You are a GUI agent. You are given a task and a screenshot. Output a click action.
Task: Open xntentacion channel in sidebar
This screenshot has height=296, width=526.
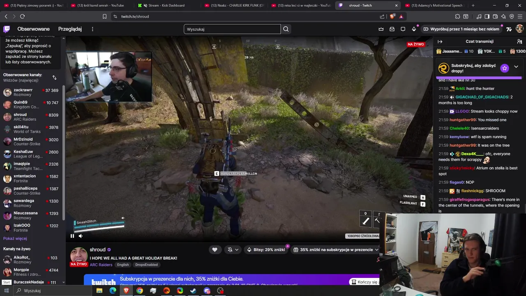click(31, 178)
